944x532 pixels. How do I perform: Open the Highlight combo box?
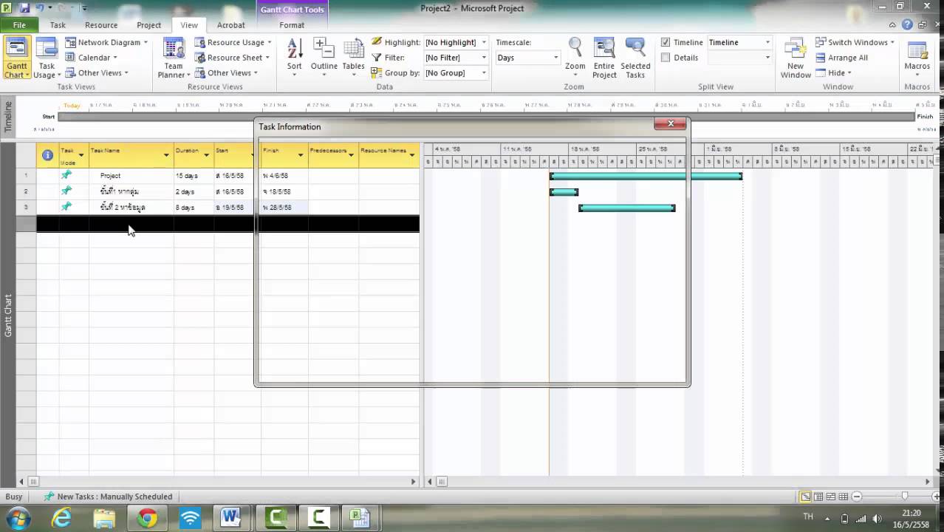(x=456, y=42)
